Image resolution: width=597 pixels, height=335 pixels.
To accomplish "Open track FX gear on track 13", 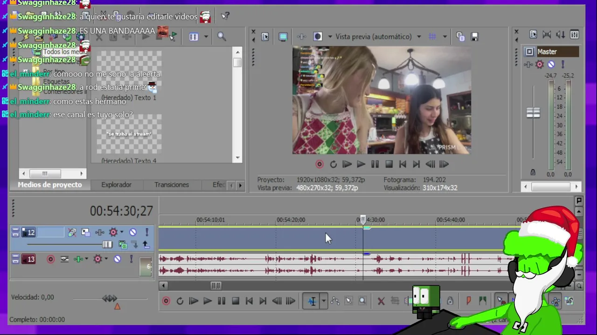I will [97, 259].
